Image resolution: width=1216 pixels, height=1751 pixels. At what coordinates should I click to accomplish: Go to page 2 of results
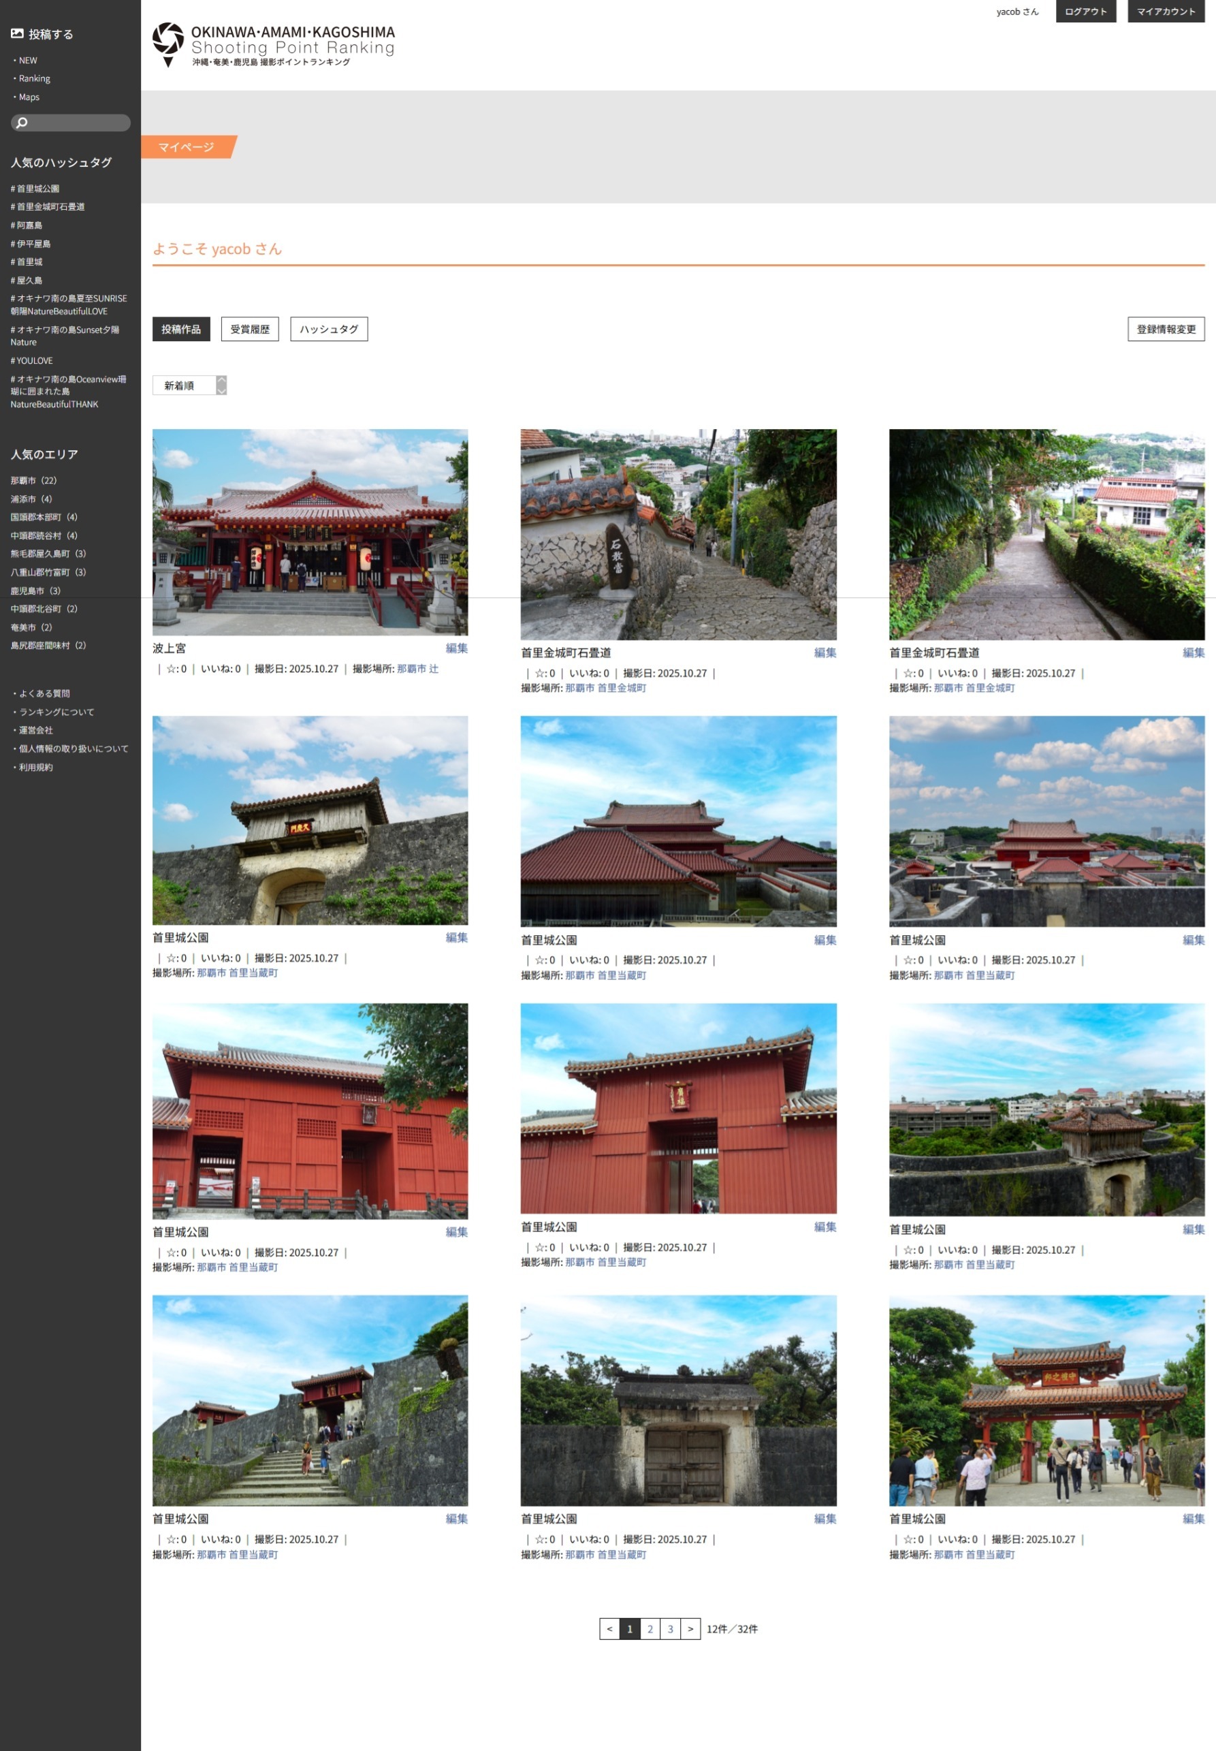[x=650, y=1629]
